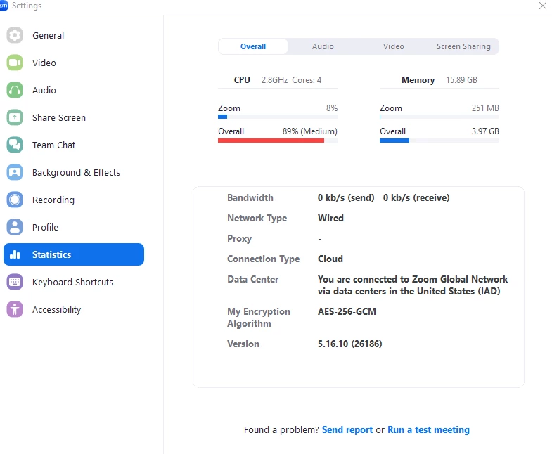
Task: Open Share Screen settings
Action: [x=74, y=117]
